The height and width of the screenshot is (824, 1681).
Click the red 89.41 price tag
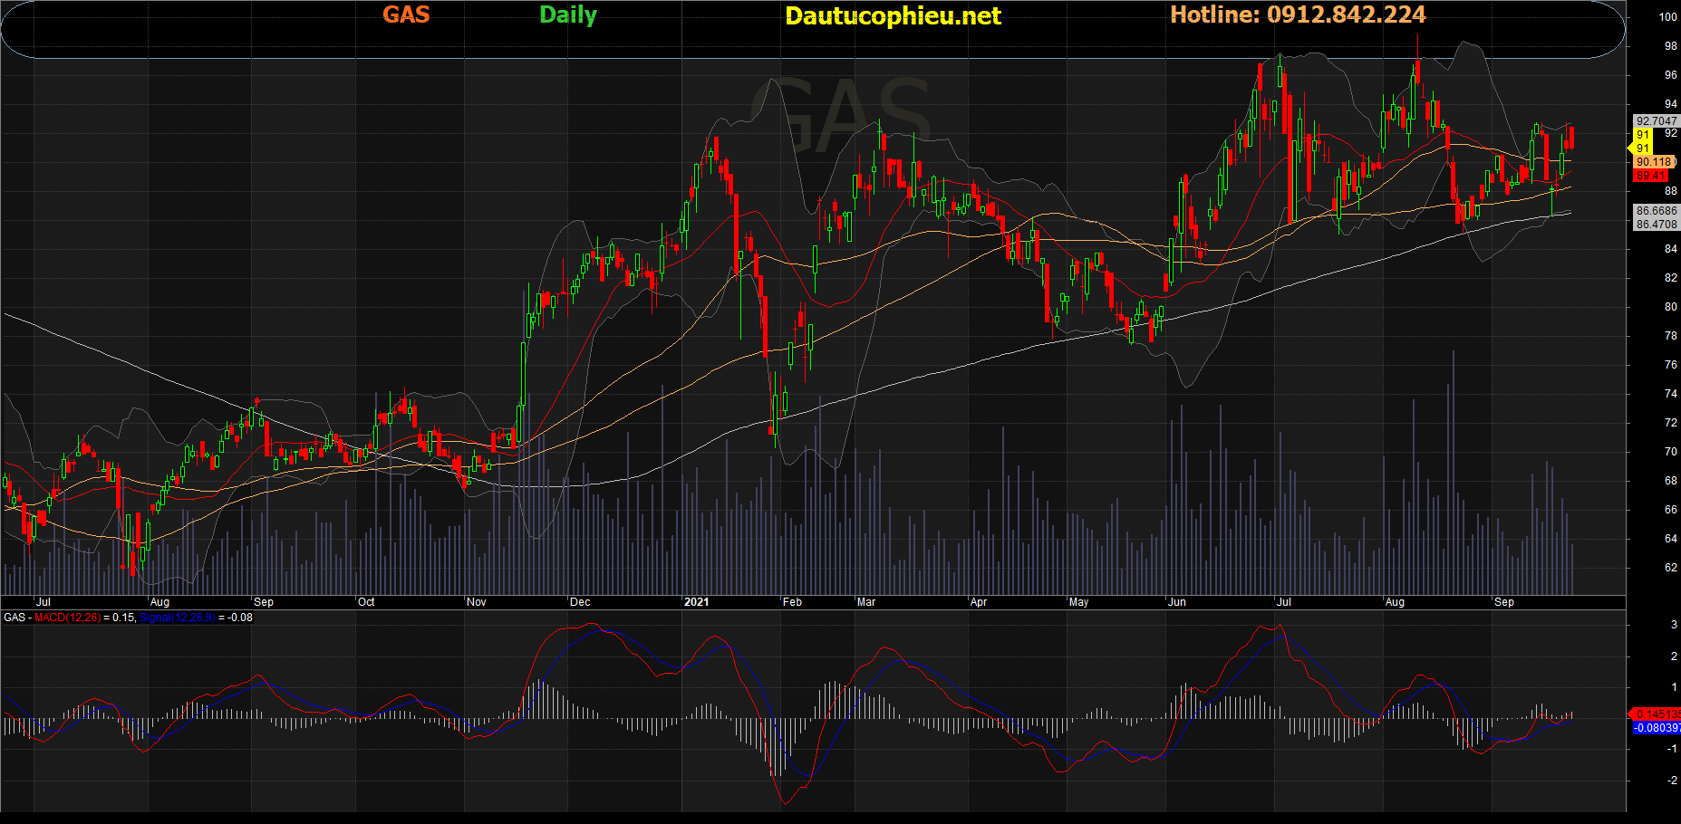[x=1651, y=176]
